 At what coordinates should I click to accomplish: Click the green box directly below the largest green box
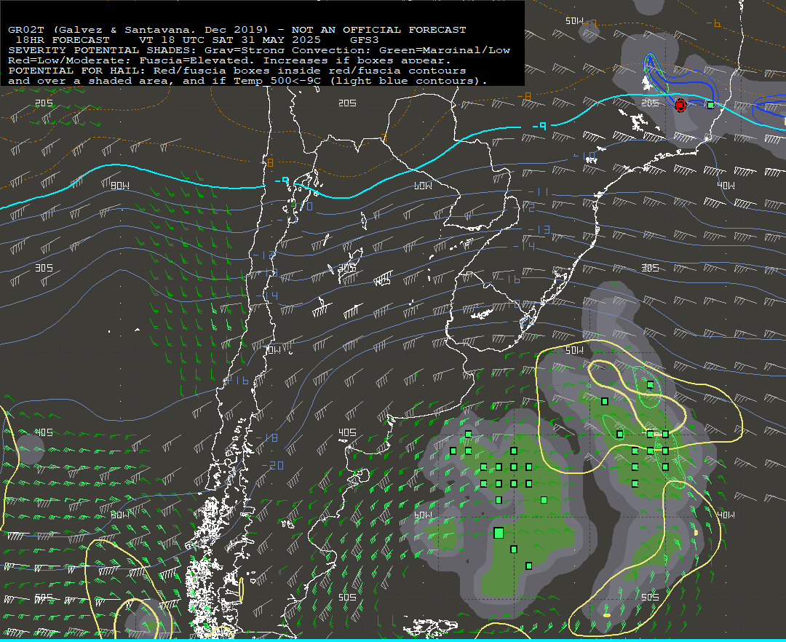point(513,550)
